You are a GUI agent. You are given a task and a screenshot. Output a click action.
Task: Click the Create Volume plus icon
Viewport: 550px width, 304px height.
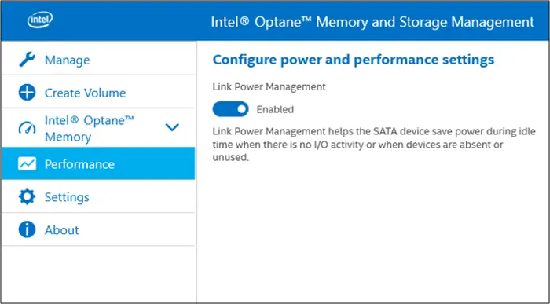(27, 93)
